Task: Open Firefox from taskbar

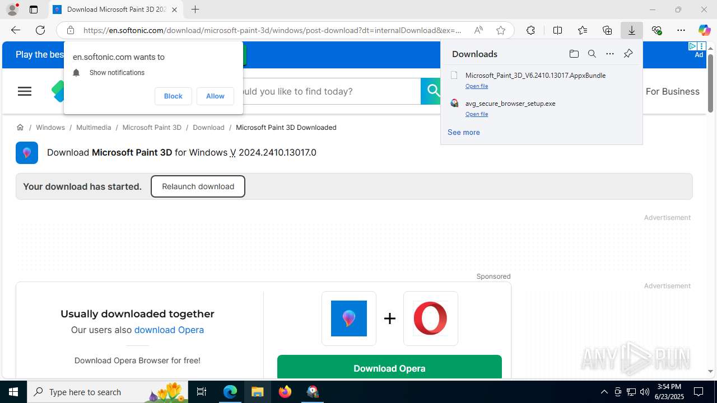Action: 285,392
